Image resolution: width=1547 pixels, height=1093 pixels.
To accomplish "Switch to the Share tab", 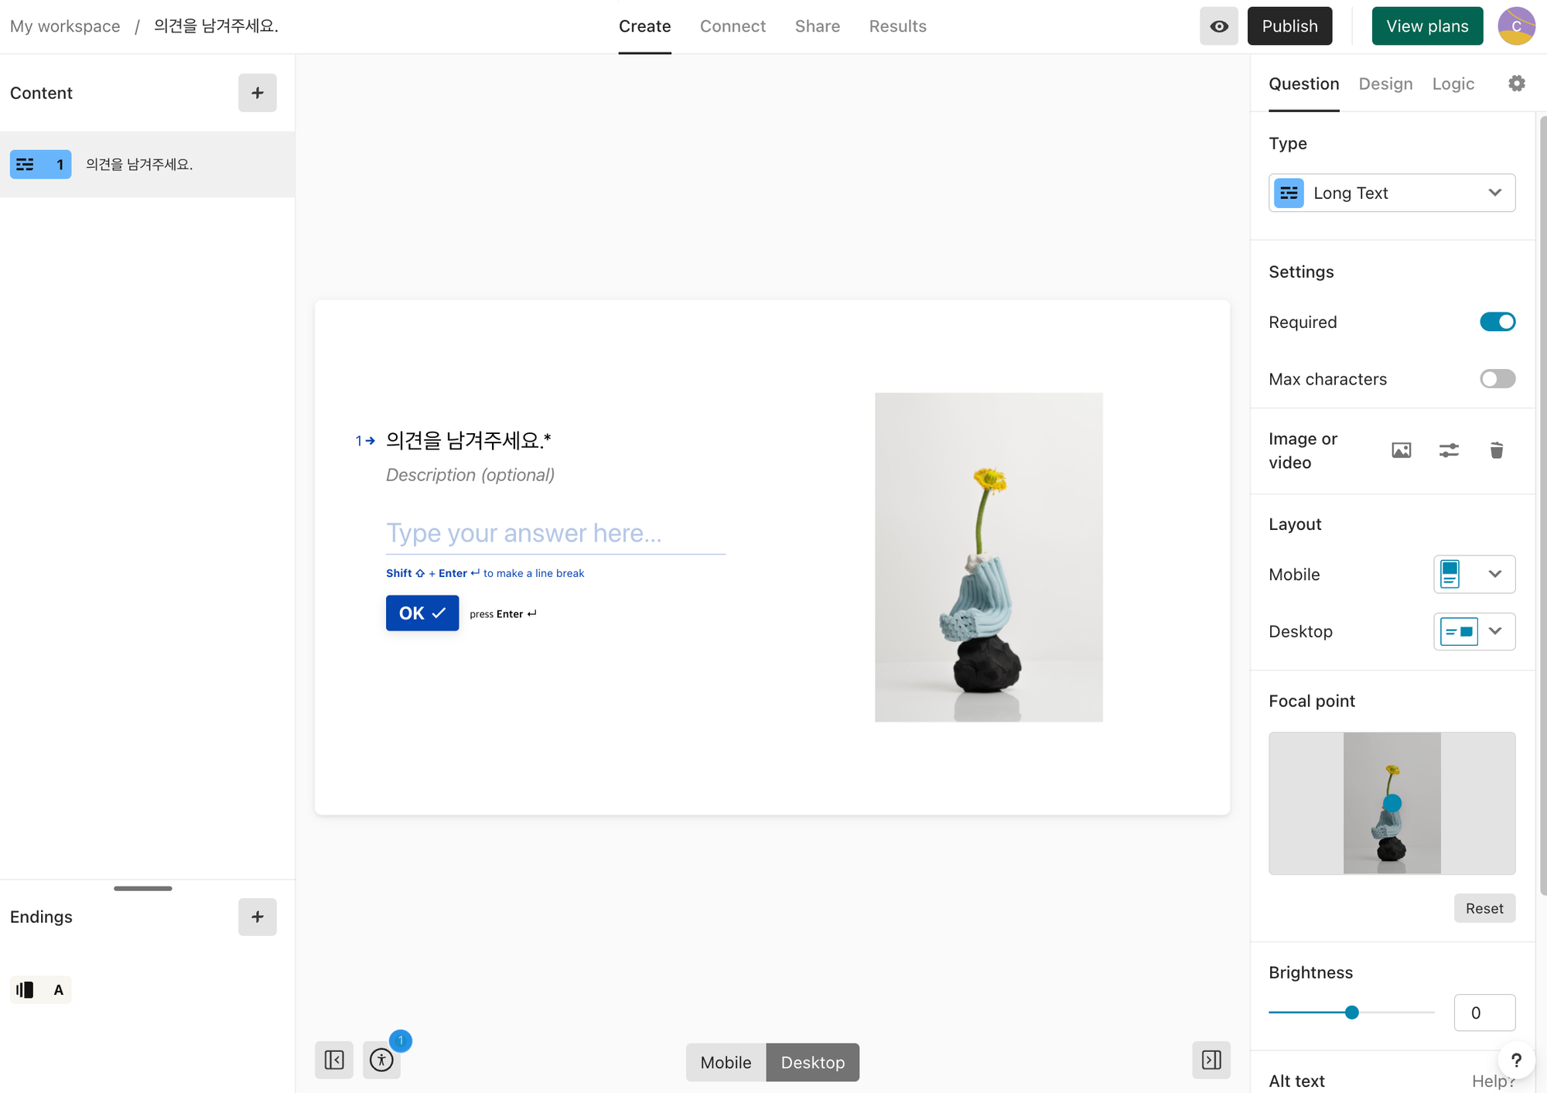I will [818, 26].
